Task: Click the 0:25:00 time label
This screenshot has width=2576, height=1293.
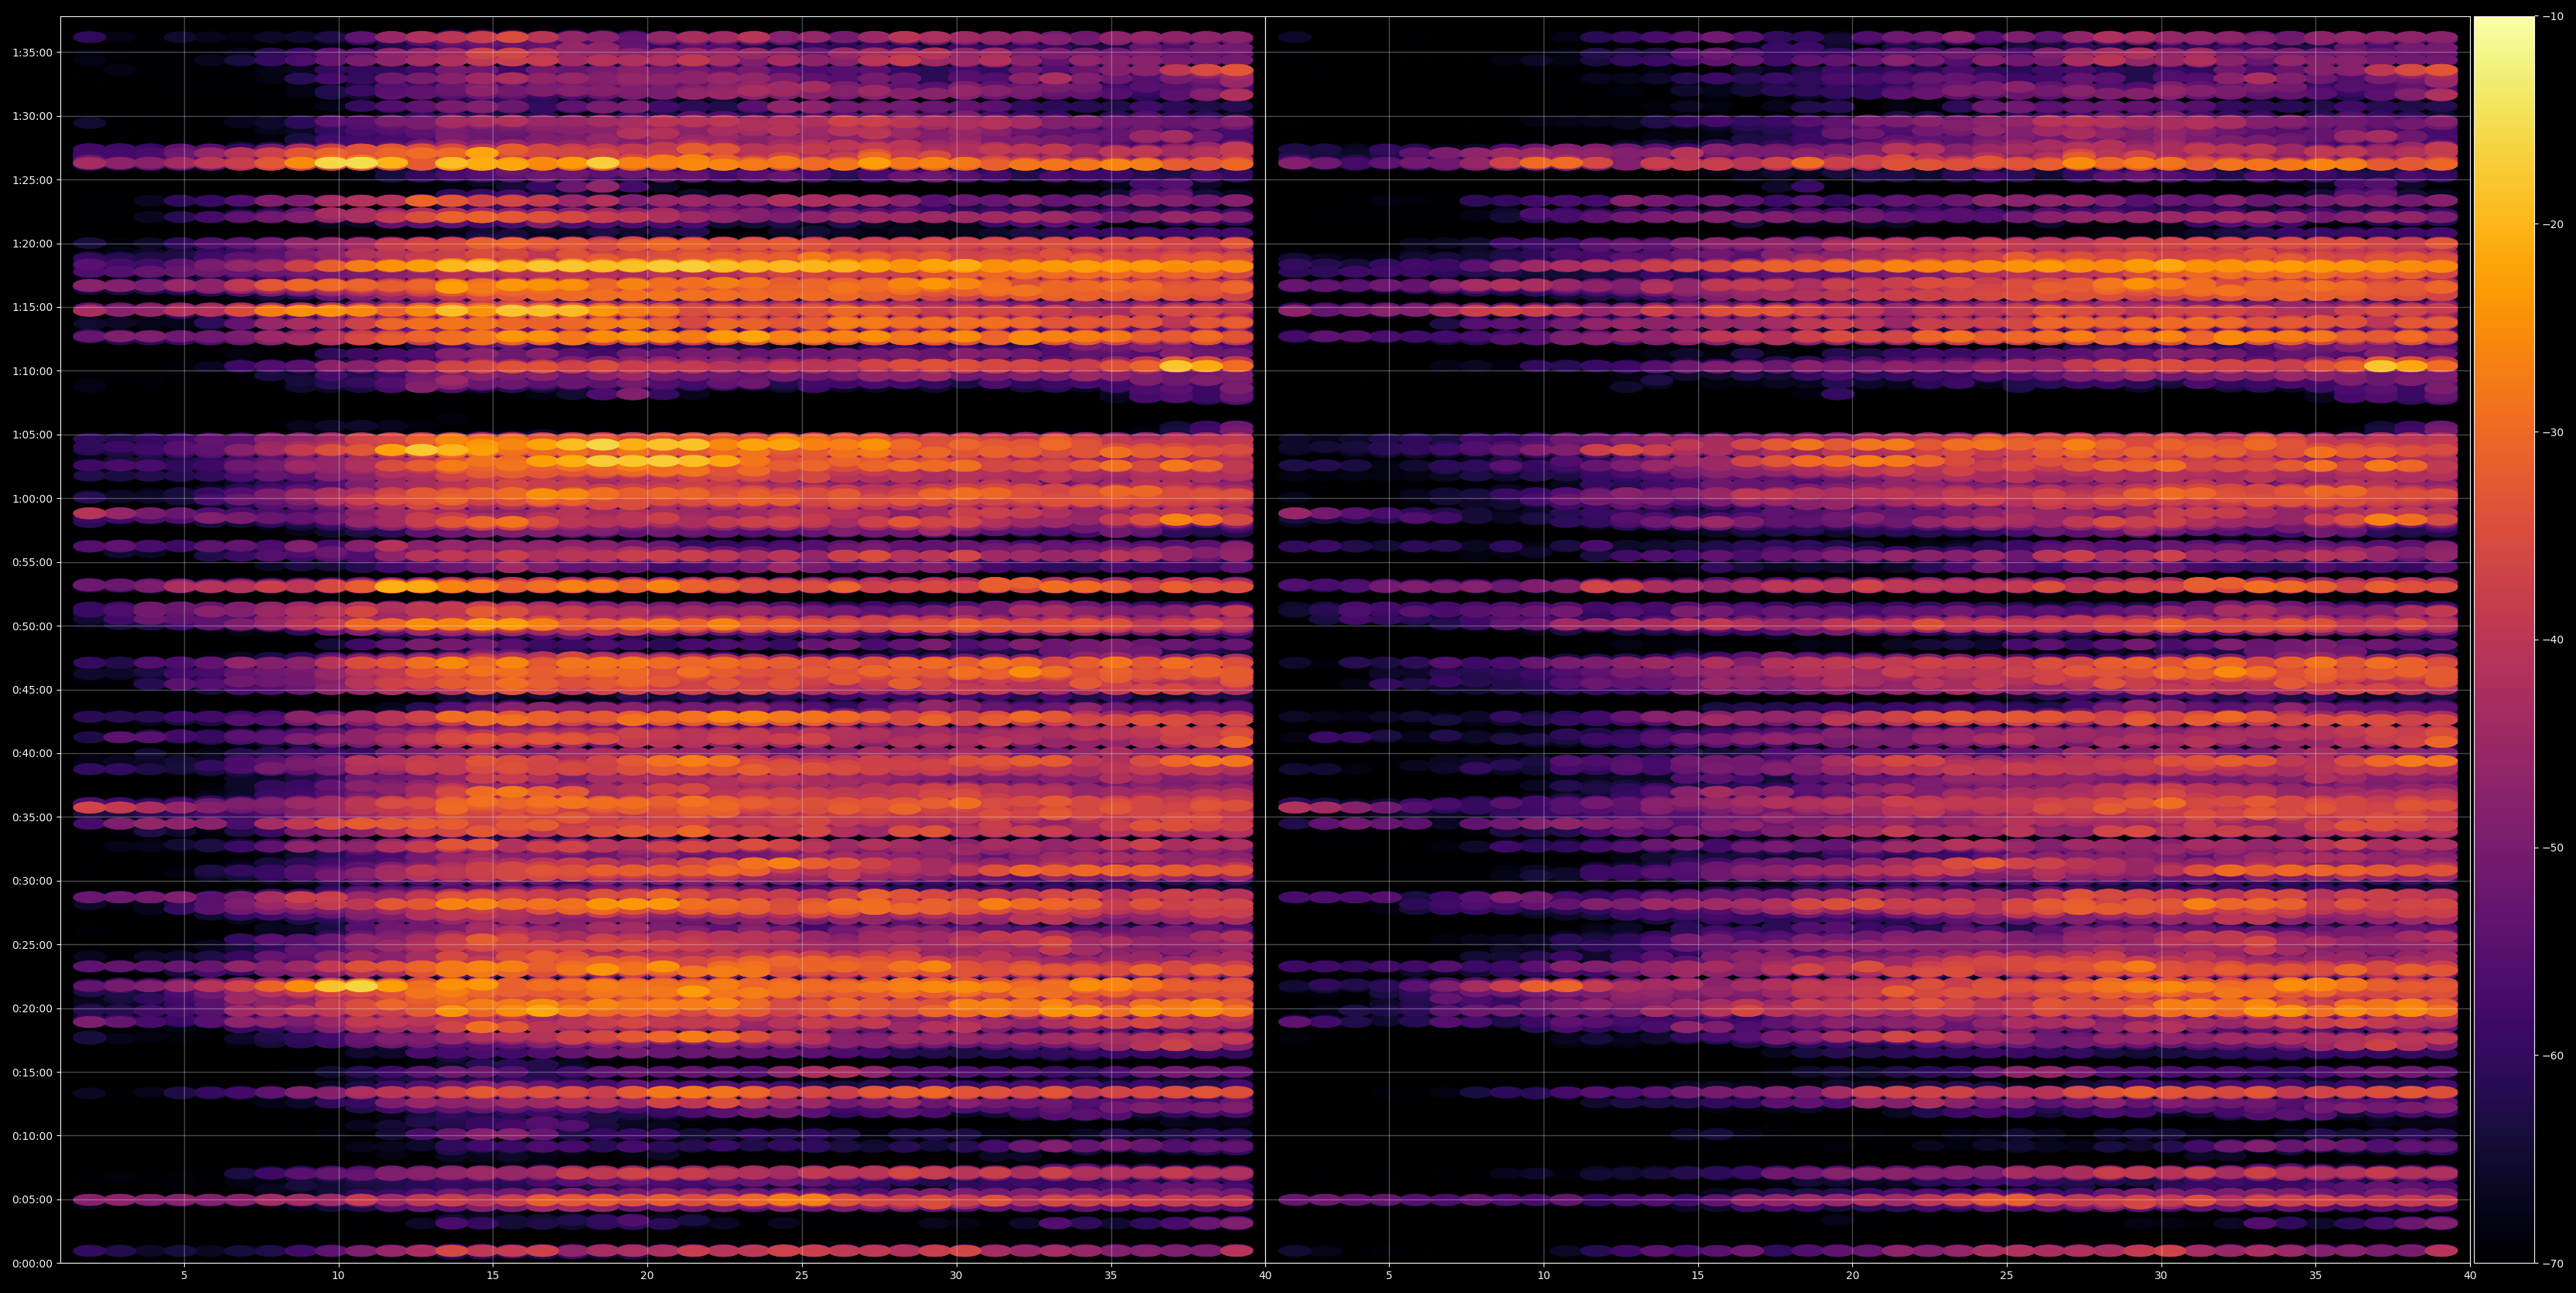Action: point(32,945)
